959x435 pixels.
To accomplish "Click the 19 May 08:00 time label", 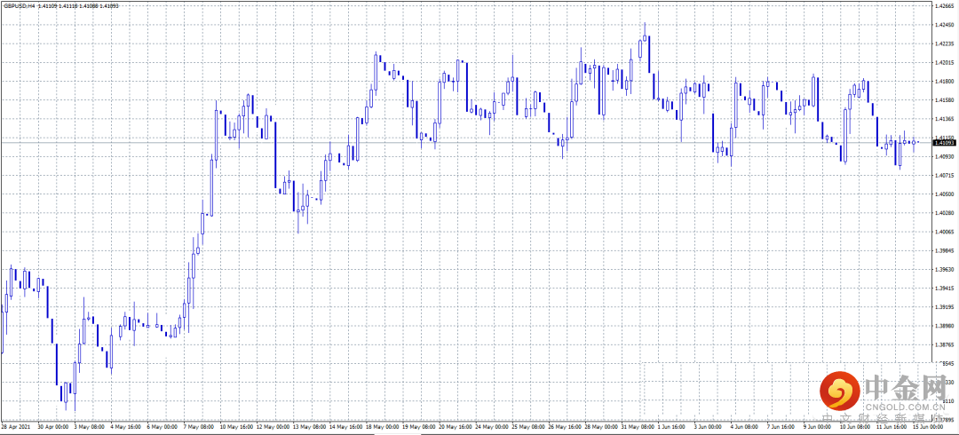I will click(419, 426).
